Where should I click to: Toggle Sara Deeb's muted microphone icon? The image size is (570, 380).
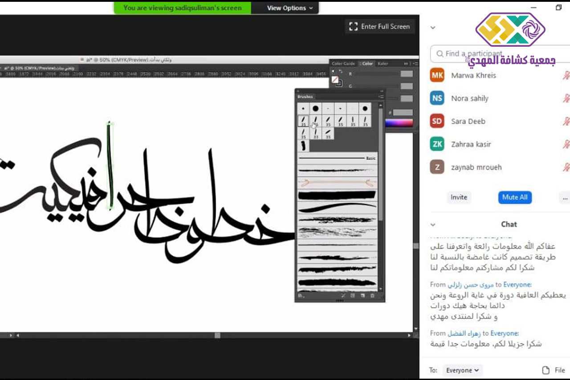tap(566, 121)
